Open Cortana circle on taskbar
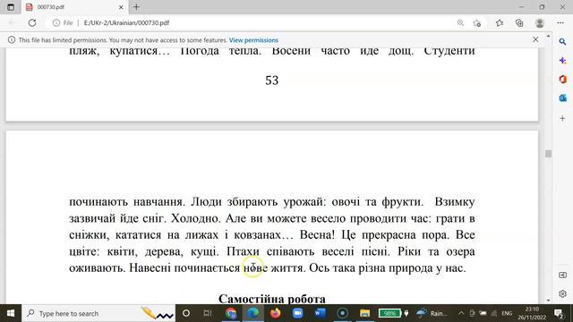573x322 pixels. click(x=186, y=313)
